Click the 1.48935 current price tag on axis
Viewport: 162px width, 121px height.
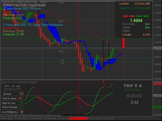tap(157, 48)
